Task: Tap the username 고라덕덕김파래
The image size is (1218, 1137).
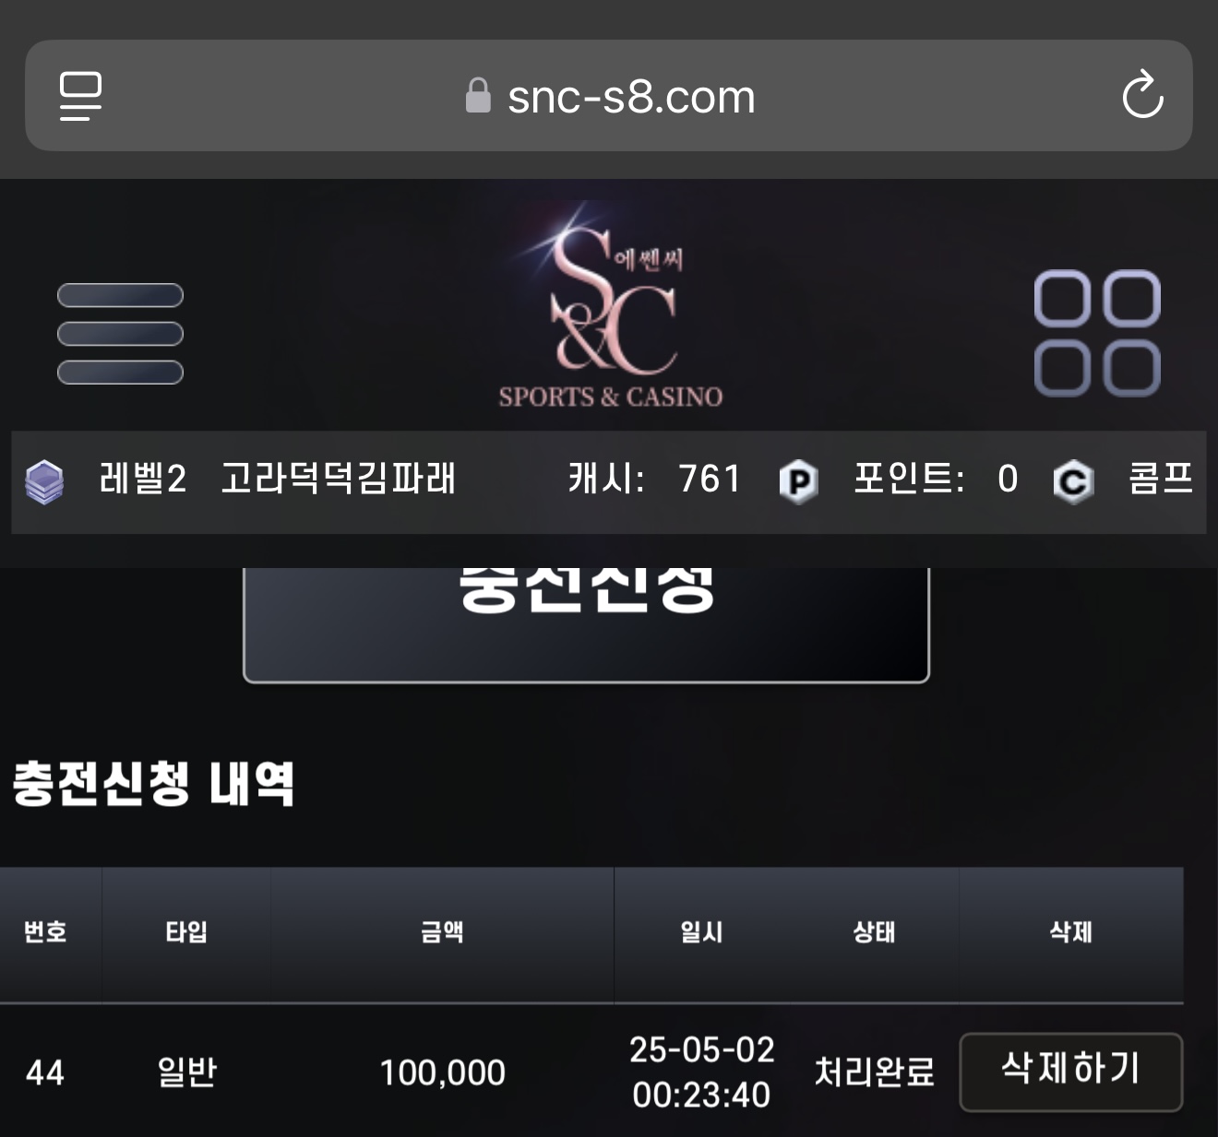Action: click(x=339, y=479)
